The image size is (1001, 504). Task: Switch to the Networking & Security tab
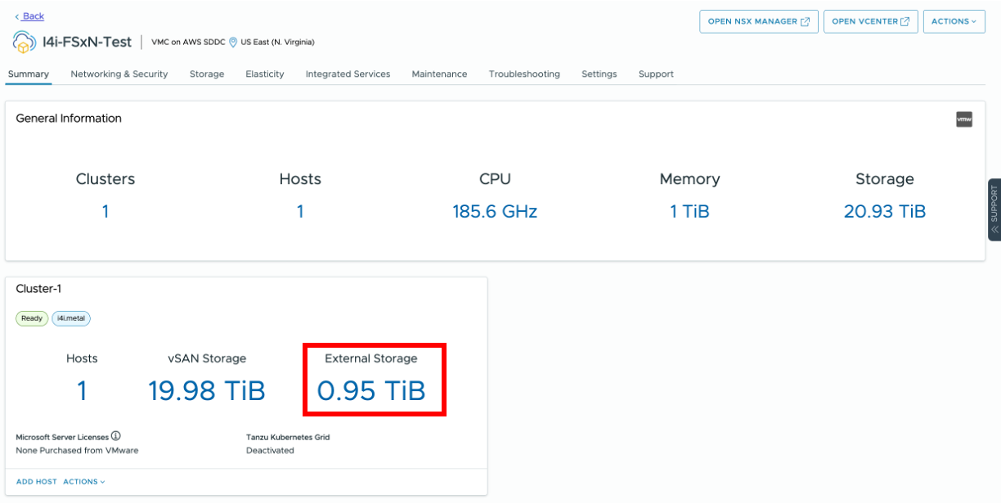coord(119,74)
